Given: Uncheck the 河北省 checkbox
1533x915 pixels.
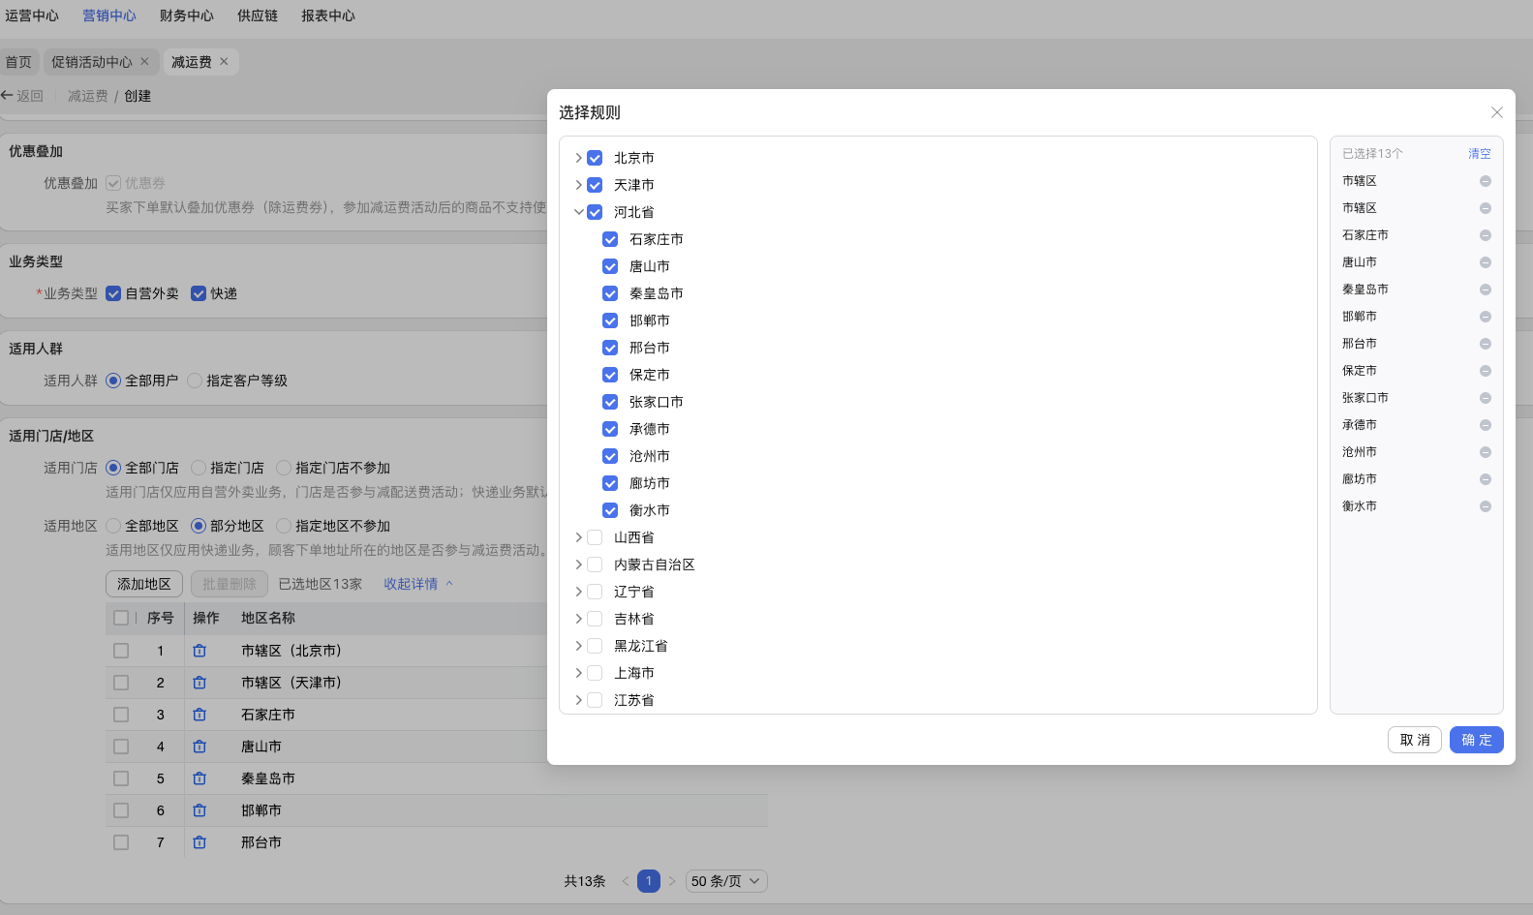Looking at the screenshot, I should click(595, 212).
